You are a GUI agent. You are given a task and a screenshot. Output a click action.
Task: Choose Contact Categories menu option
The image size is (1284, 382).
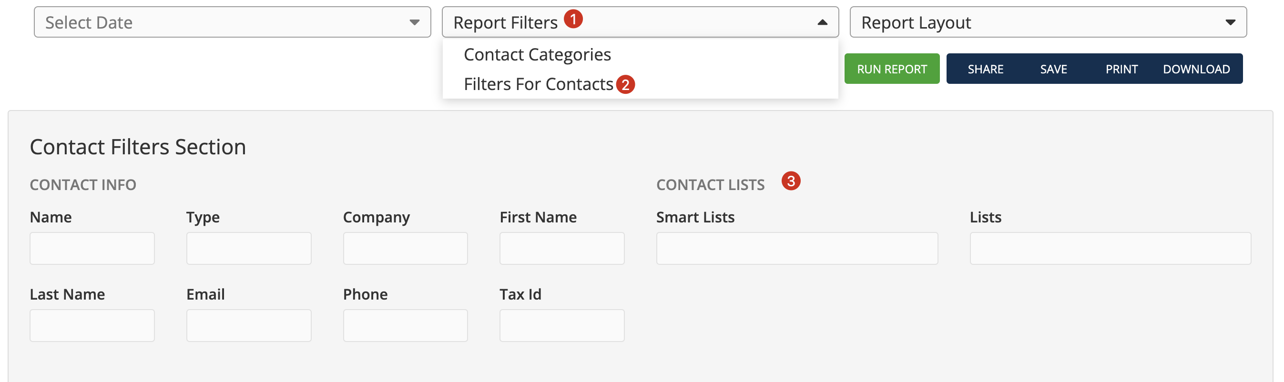(x=640, y=54)
